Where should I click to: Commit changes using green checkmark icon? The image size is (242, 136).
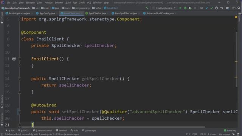pyautogui.click(x=212, y=8)
